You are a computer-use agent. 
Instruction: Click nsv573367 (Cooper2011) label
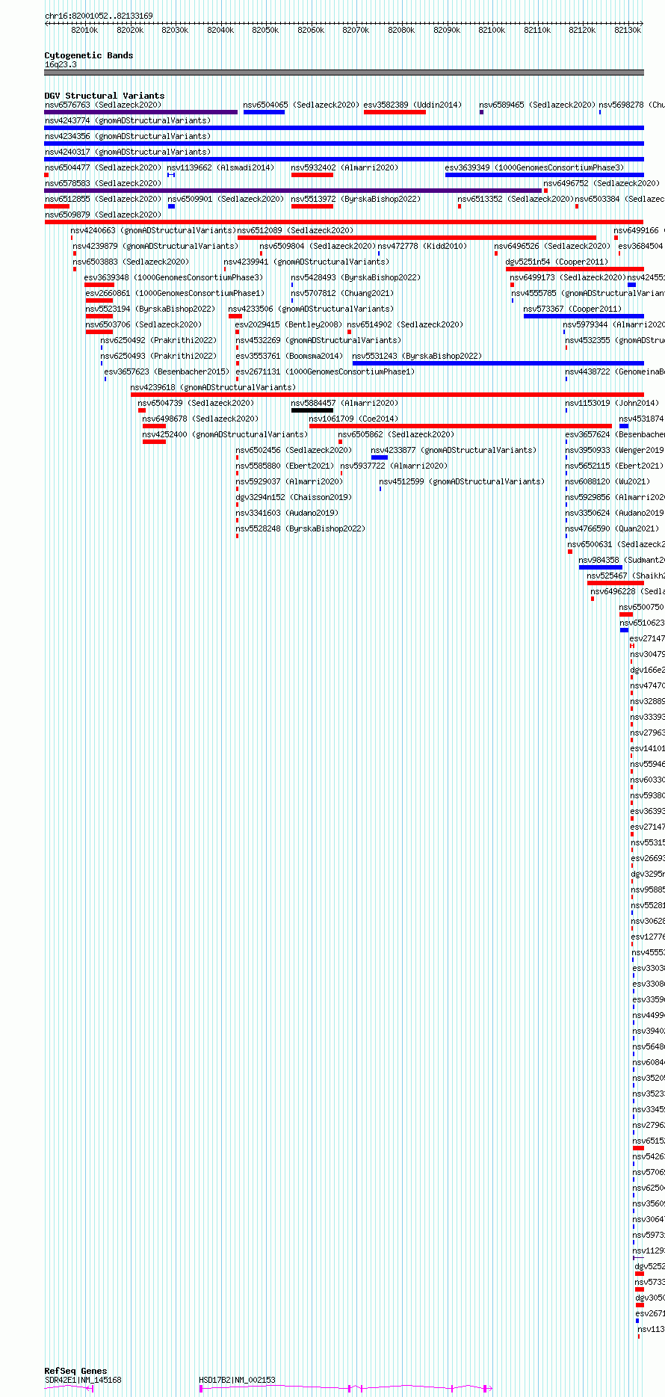tap(572, 309)
